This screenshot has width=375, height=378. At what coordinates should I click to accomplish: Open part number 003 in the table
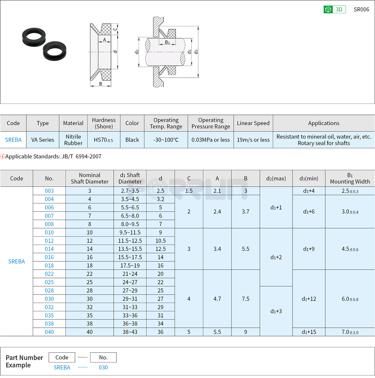[x=49, y=191]
